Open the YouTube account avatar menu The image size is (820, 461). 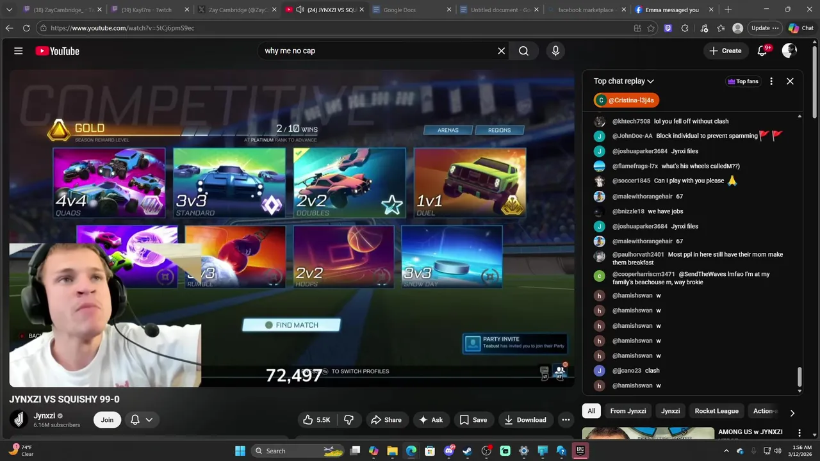789,51
